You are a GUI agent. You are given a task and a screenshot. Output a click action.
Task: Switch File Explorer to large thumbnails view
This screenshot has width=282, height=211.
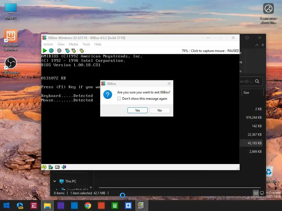coord(262,193)
